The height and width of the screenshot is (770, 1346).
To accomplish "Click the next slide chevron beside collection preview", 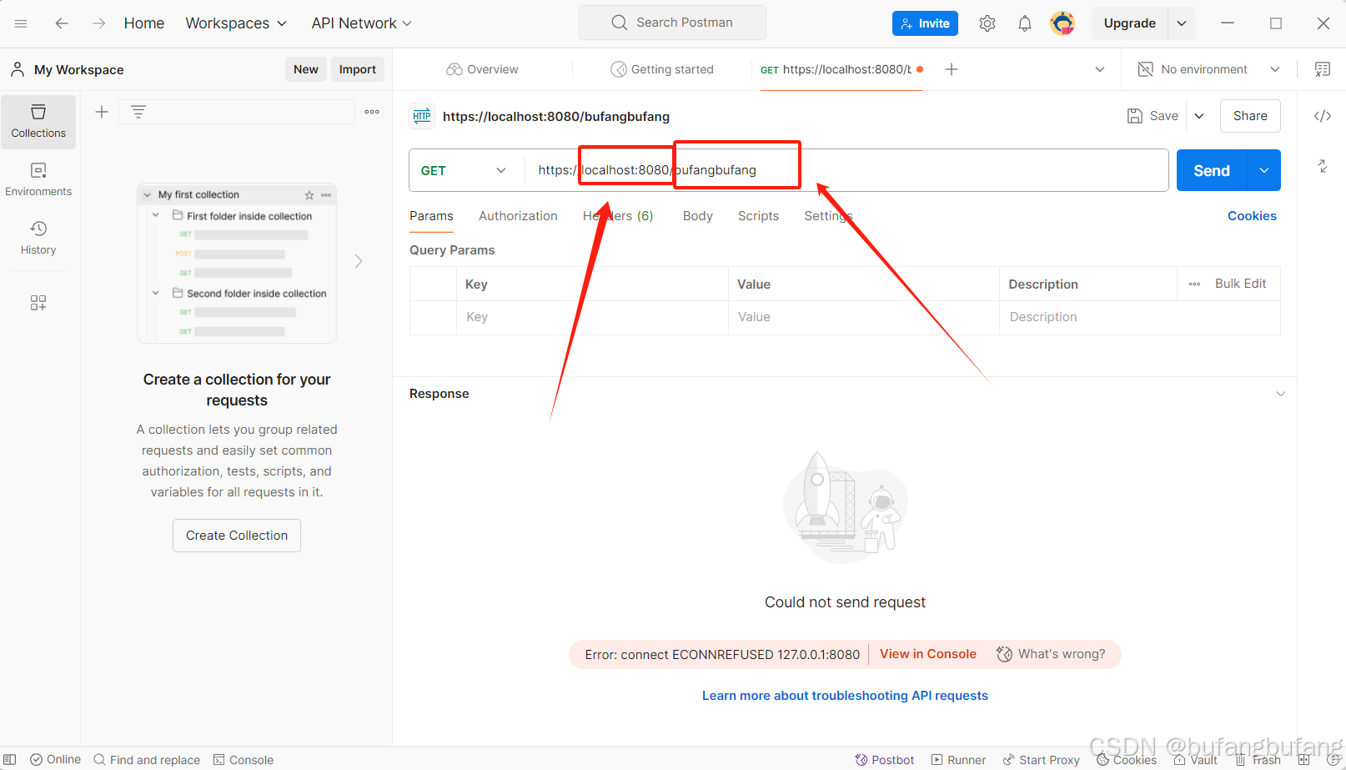I will pos(359,261).
